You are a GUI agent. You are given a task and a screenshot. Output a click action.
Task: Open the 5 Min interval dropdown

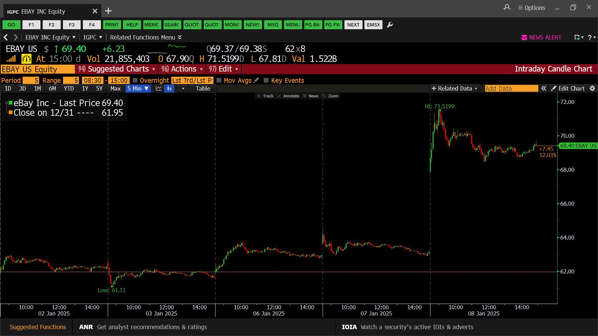point(138,89)
